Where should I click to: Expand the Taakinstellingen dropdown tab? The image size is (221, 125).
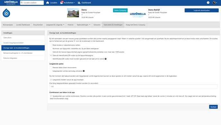84,25
